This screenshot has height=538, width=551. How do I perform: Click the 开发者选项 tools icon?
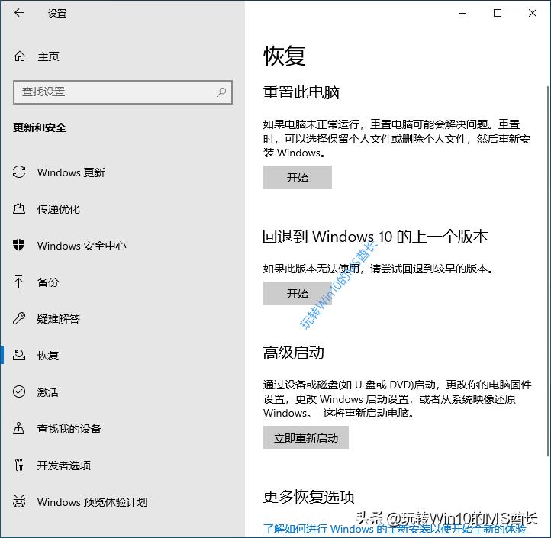coord(19,465)
